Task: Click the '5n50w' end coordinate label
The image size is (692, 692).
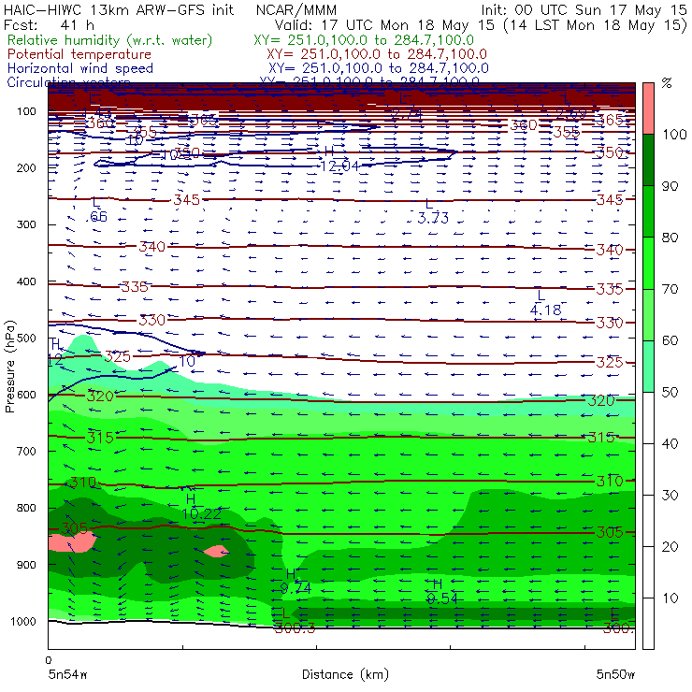Action: [615, 674]
